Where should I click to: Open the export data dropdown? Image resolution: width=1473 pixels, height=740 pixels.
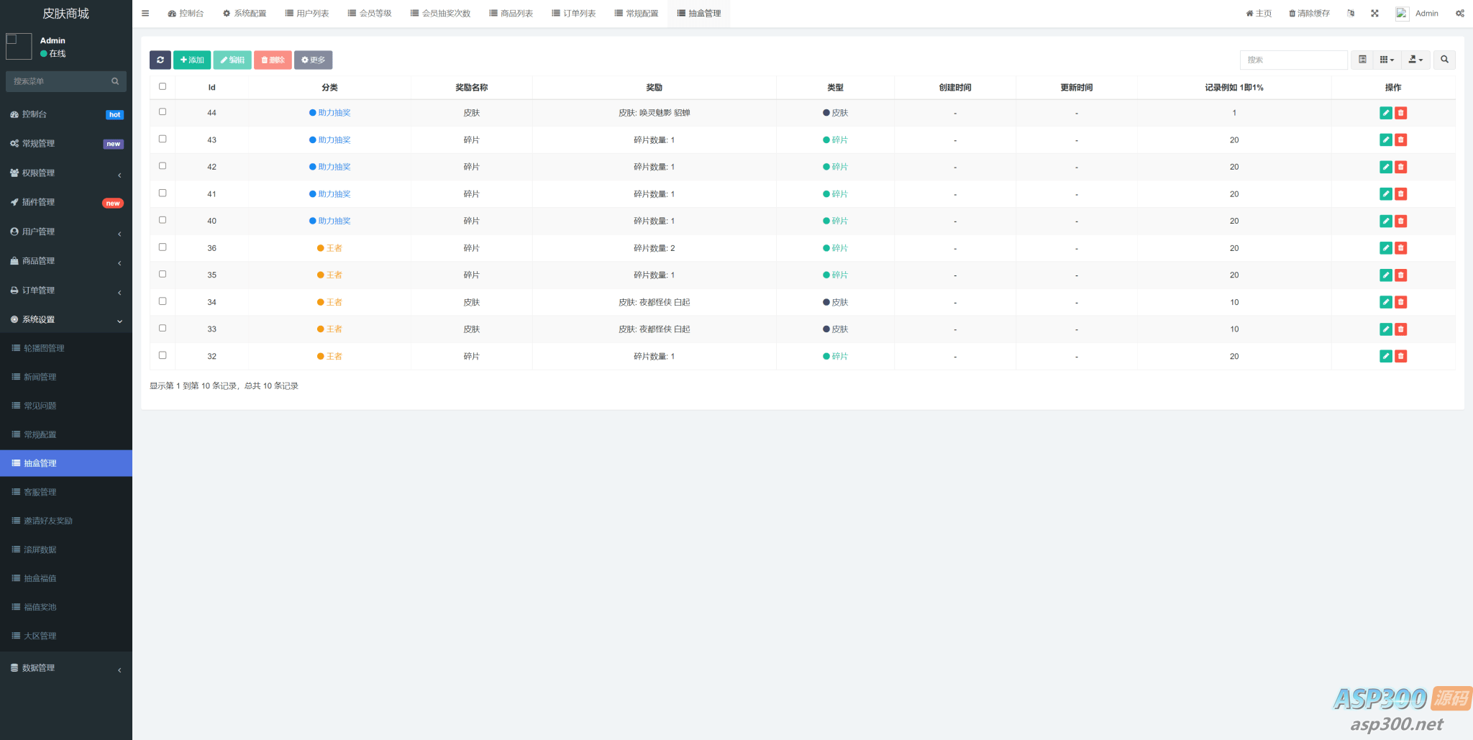[x=1415, y=60]
